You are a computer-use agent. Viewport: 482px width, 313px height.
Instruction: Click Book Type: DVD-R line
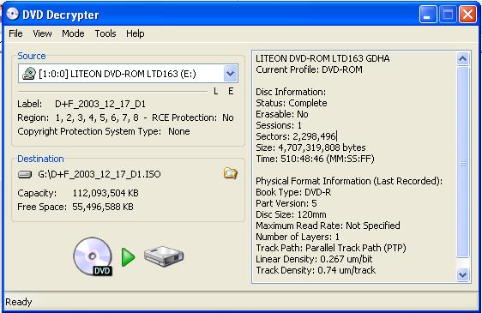(293, 192)
